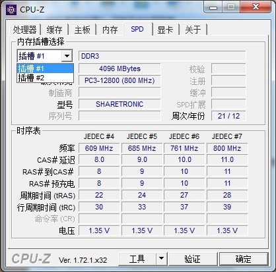Screen dimensions: 276x272
Task: Click the 验证 button
Action: (193, 259)
